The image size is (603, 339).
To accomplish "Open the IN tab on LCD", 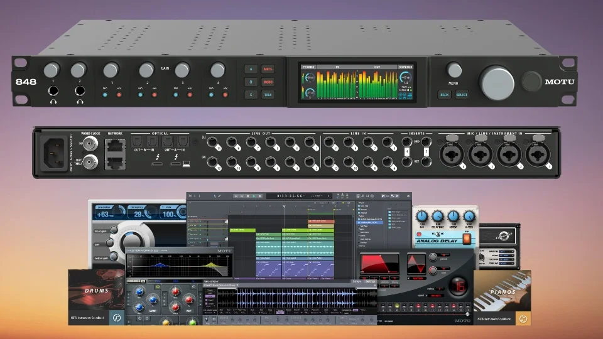I will point(337,67).
